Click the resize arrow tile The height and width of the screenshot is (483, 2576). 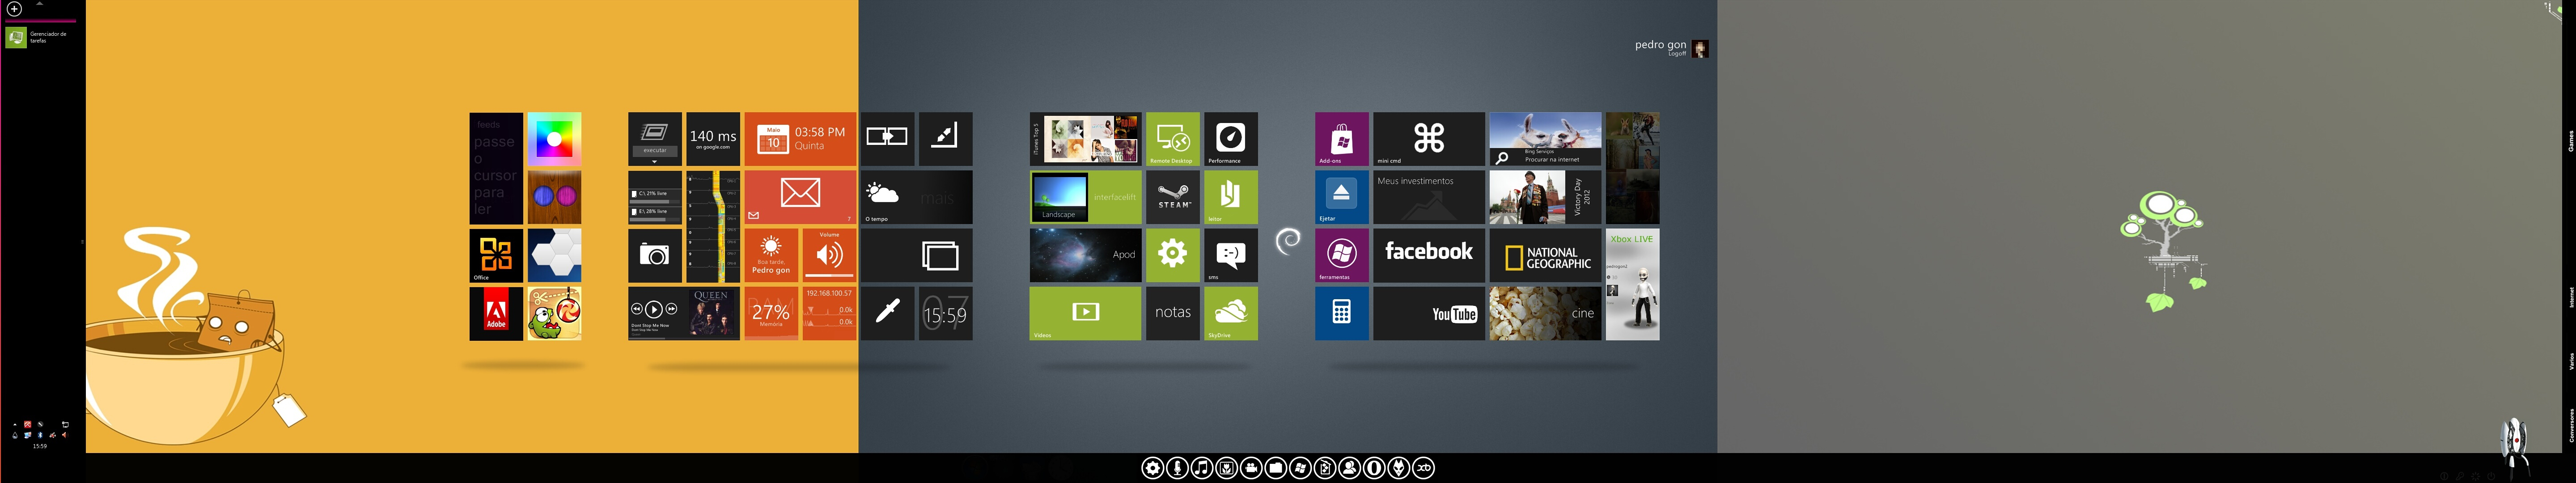[x=945, y=139]
